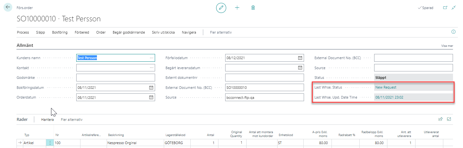Maximize the Rader lines section

[449, 119]
